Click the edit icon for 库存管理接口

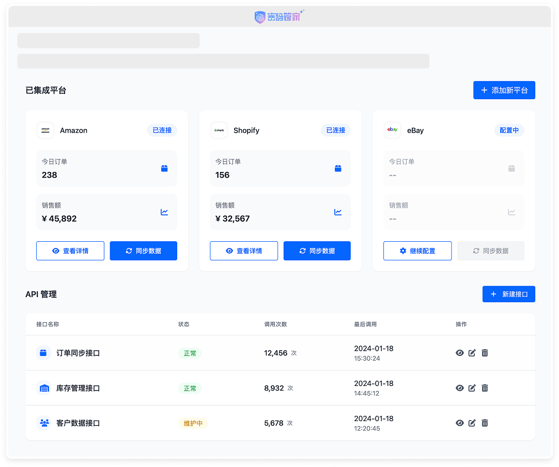(x=472, y=388)
